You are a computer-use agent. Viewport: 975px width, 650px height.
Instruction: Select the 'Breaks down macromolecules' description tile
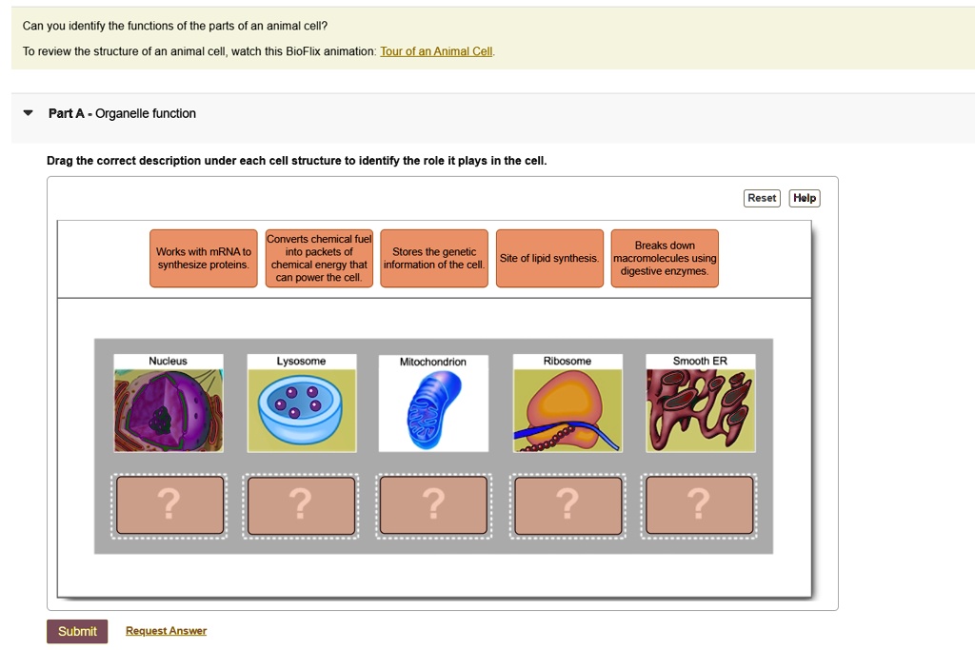(x=665, y=258)
